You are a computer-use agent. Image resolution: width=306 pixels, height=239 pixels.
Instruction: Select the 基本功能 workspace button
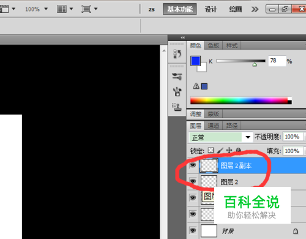coord(180,9)
